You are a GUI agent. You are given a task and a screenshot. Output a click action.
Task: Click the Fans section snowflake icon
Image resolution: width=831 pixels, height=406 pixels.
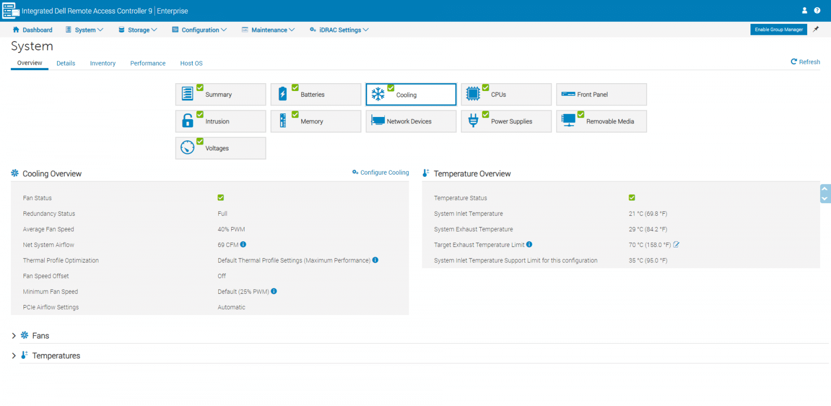tap(24, 335)
